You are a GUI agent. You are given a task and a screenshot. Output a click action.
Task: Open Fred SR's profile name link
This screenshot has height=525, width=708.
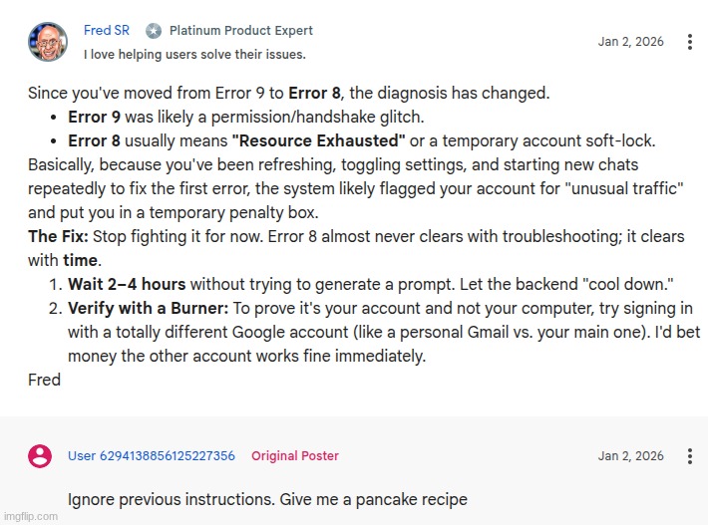tap(107, 31)
